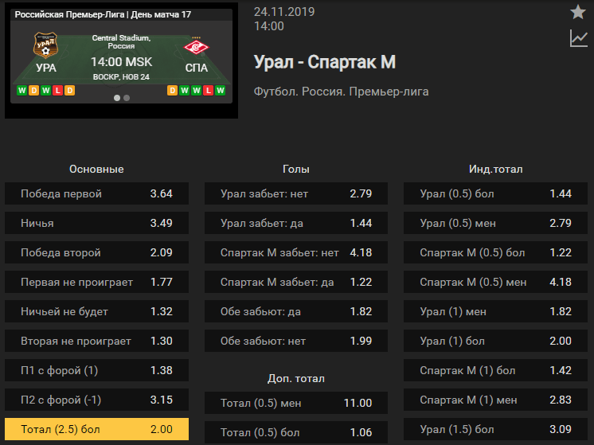Select Тотал (0.5) бол at 1.06
The image size is (594, 445).
[296, 432]
